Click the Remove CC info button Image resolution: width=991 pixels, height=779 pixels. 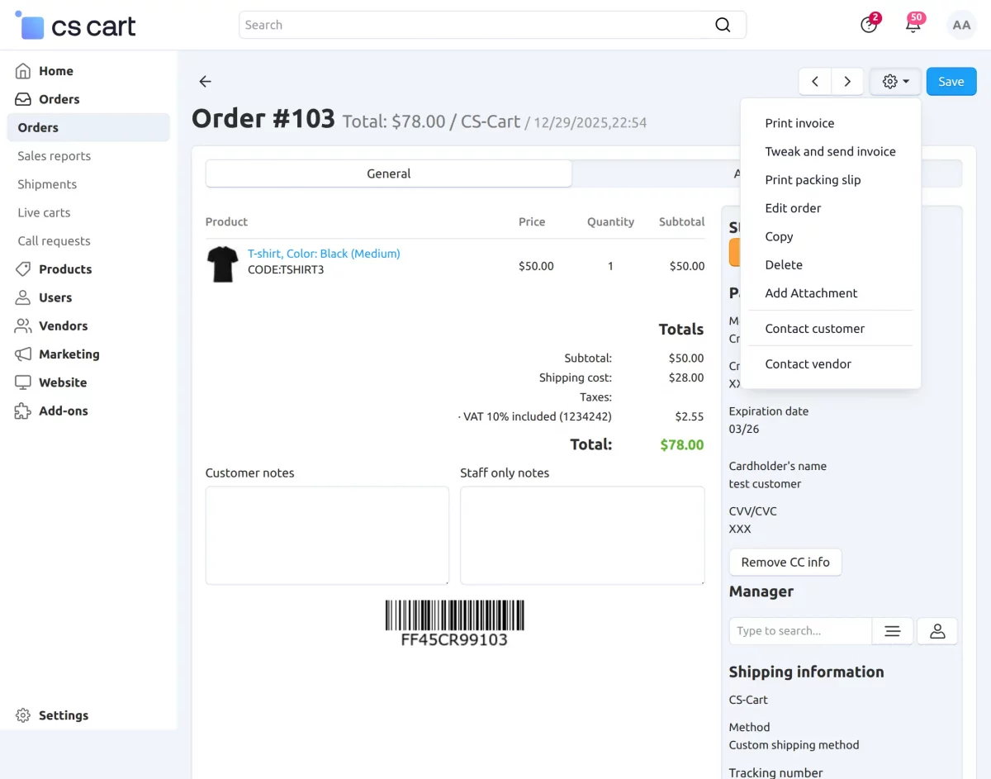coord(785,562)
